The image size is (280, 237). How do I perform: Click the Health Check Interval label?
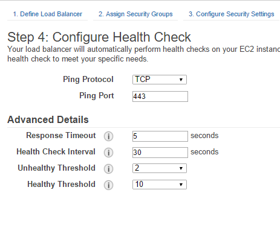point(56,152)
